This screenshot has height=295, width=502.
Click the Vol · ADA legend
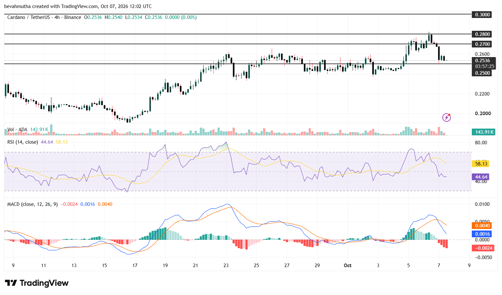tap(17, 130)
